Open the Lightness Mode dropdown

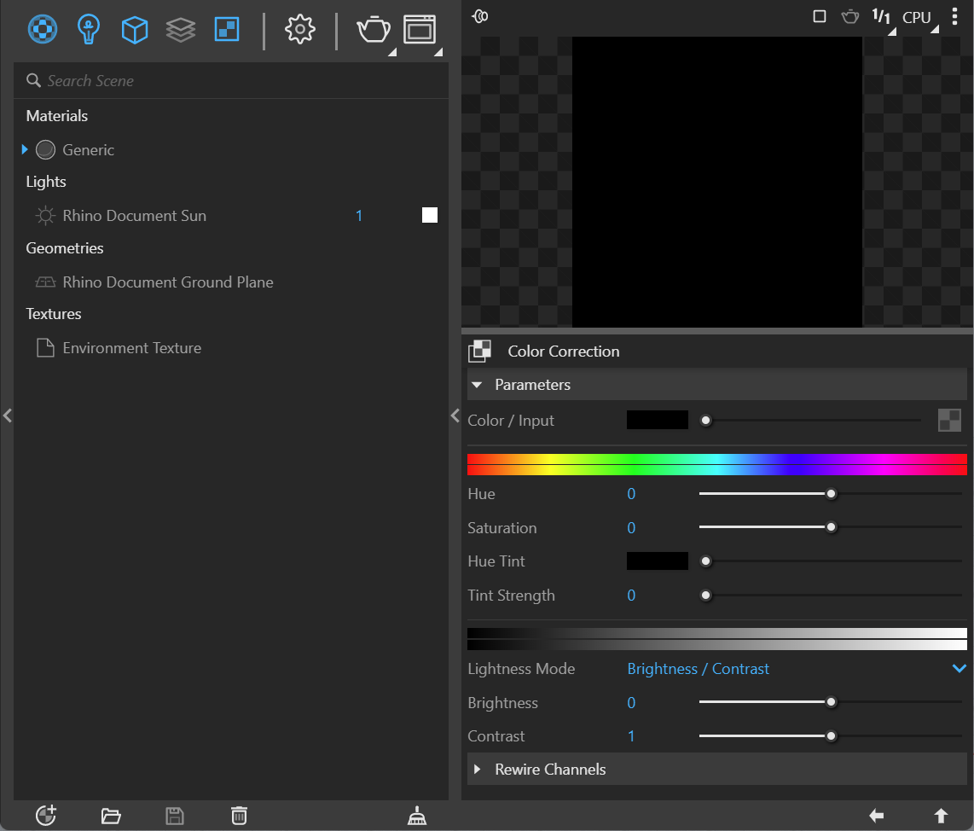coord(797,669)
